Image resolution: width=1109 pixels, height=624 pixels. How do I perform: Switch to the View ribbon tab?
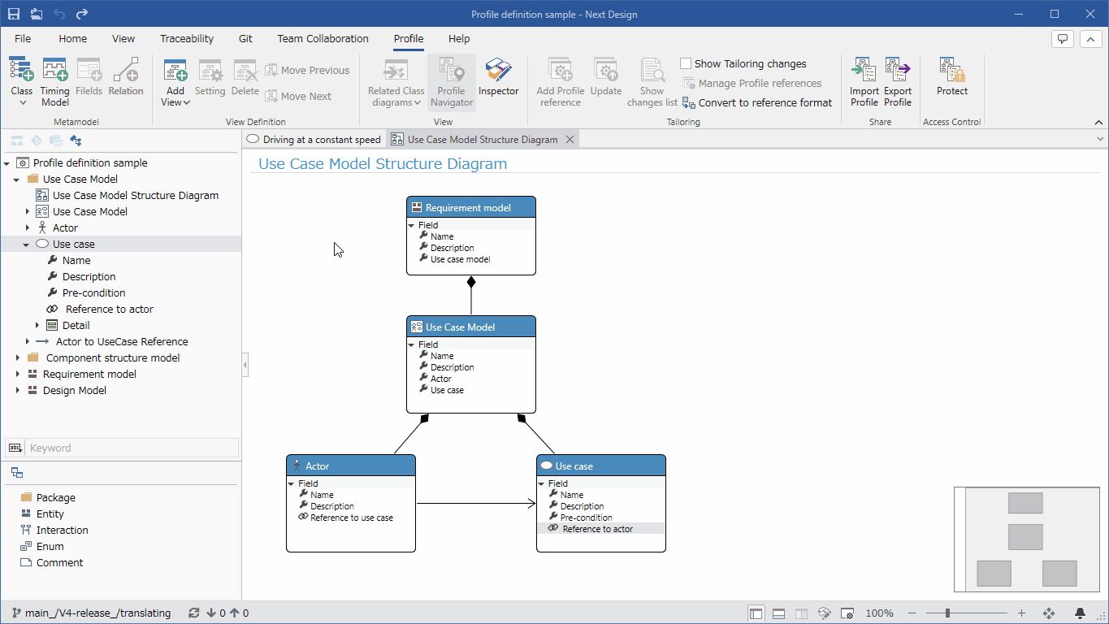point(123,38)
